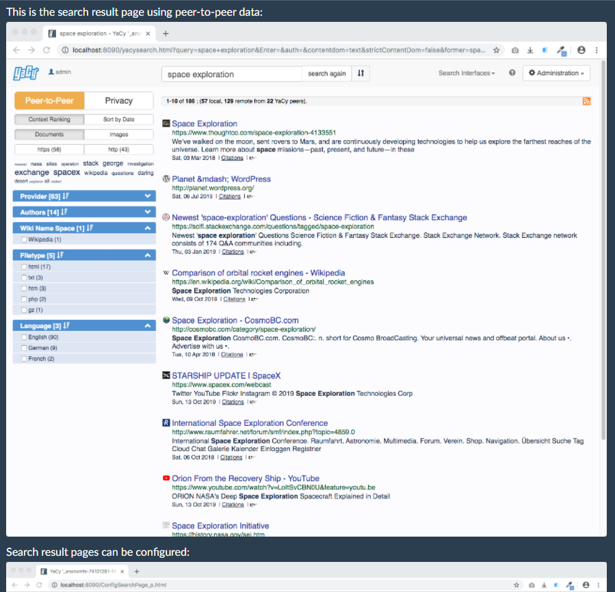Image resolution: width=615 pixels, height=592 pixels.
Task: Sort the Filetype facet with its sort icon
Action: [60, 255]
